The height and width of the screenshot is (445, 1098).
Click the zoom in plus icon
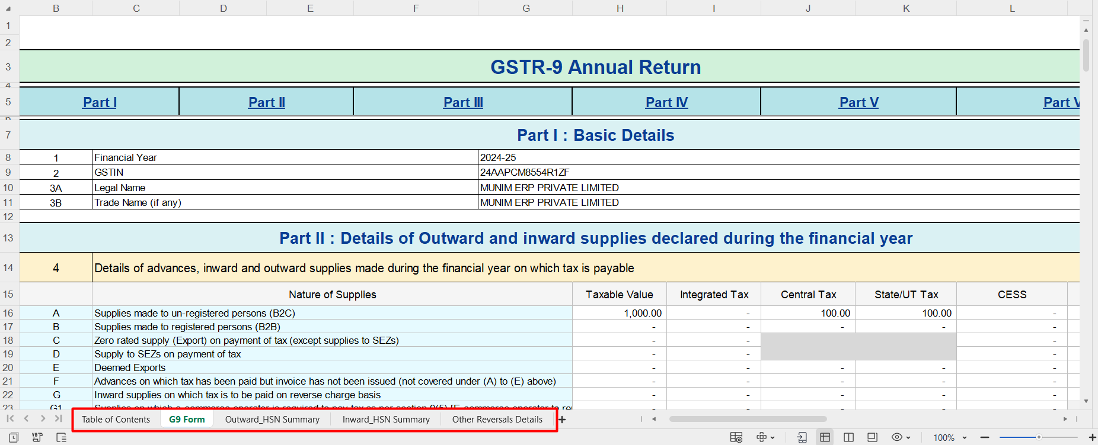click(1092, 437)
